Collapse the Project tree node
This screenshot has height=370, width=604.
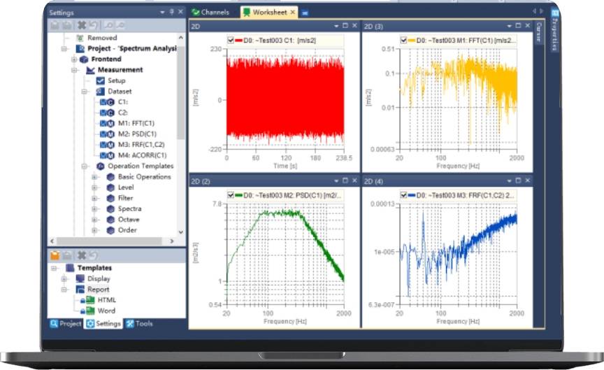64,49
